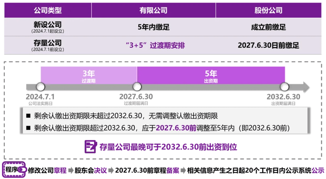The width and height of the screenshot is (326, 179).
Task: Click the 2024.7.1 date under the timeline
Action: coord(40,97)
